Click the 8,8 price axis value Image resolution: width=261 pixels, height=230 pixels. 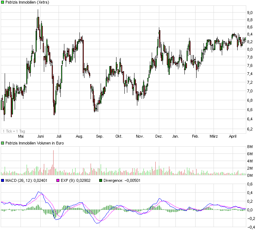pos(250,20)
